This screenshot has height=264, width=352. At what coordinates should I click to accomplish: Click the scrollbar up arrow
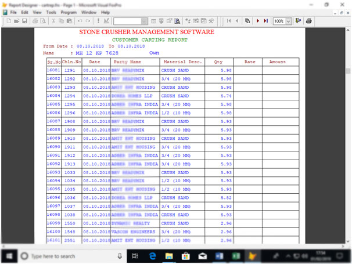(x=348, y=30)
